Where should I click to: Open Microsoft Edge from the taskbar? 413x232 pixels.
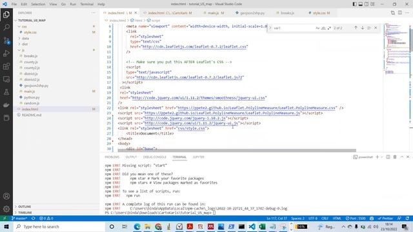pos(137,226)
